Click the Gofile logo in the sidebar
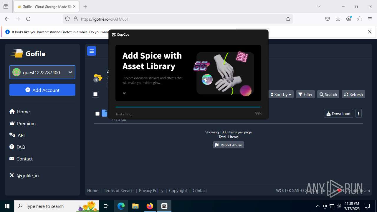The height and width of the screenshot is (212, 377). [28, 54]
